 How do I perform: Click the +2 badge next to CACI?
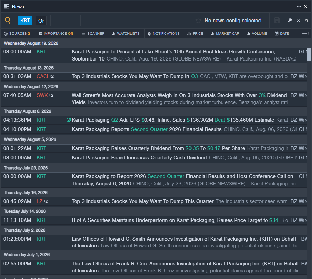51,77
